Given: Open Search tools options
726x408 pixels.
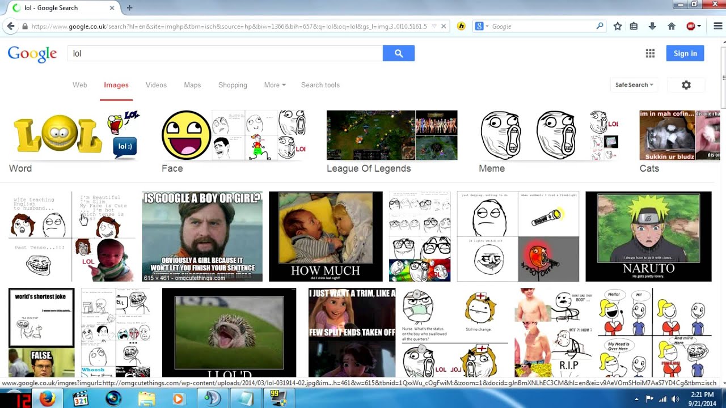Looking at the screenshot, I should pos(320,85).
